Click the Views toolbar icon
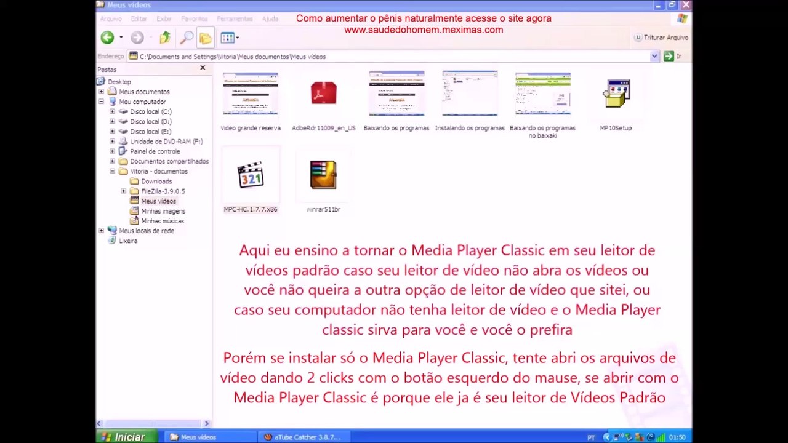 (227, 38)
